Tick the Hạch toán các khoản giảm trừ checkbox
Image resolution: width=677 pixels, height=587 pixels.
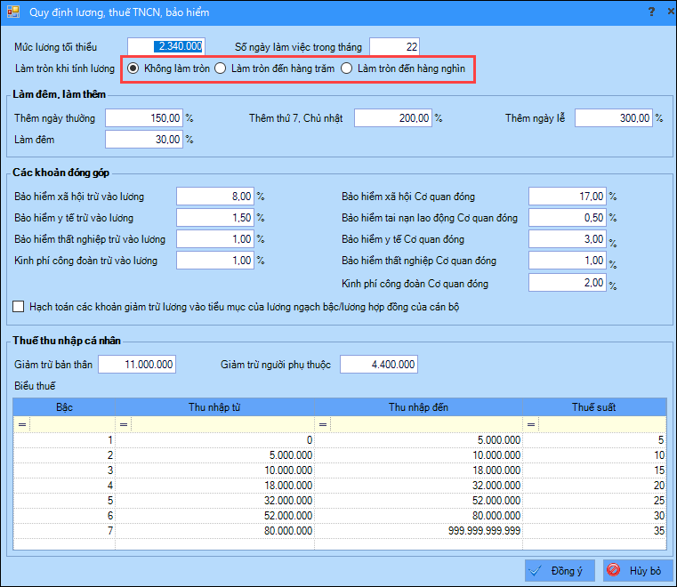[19, 307]
